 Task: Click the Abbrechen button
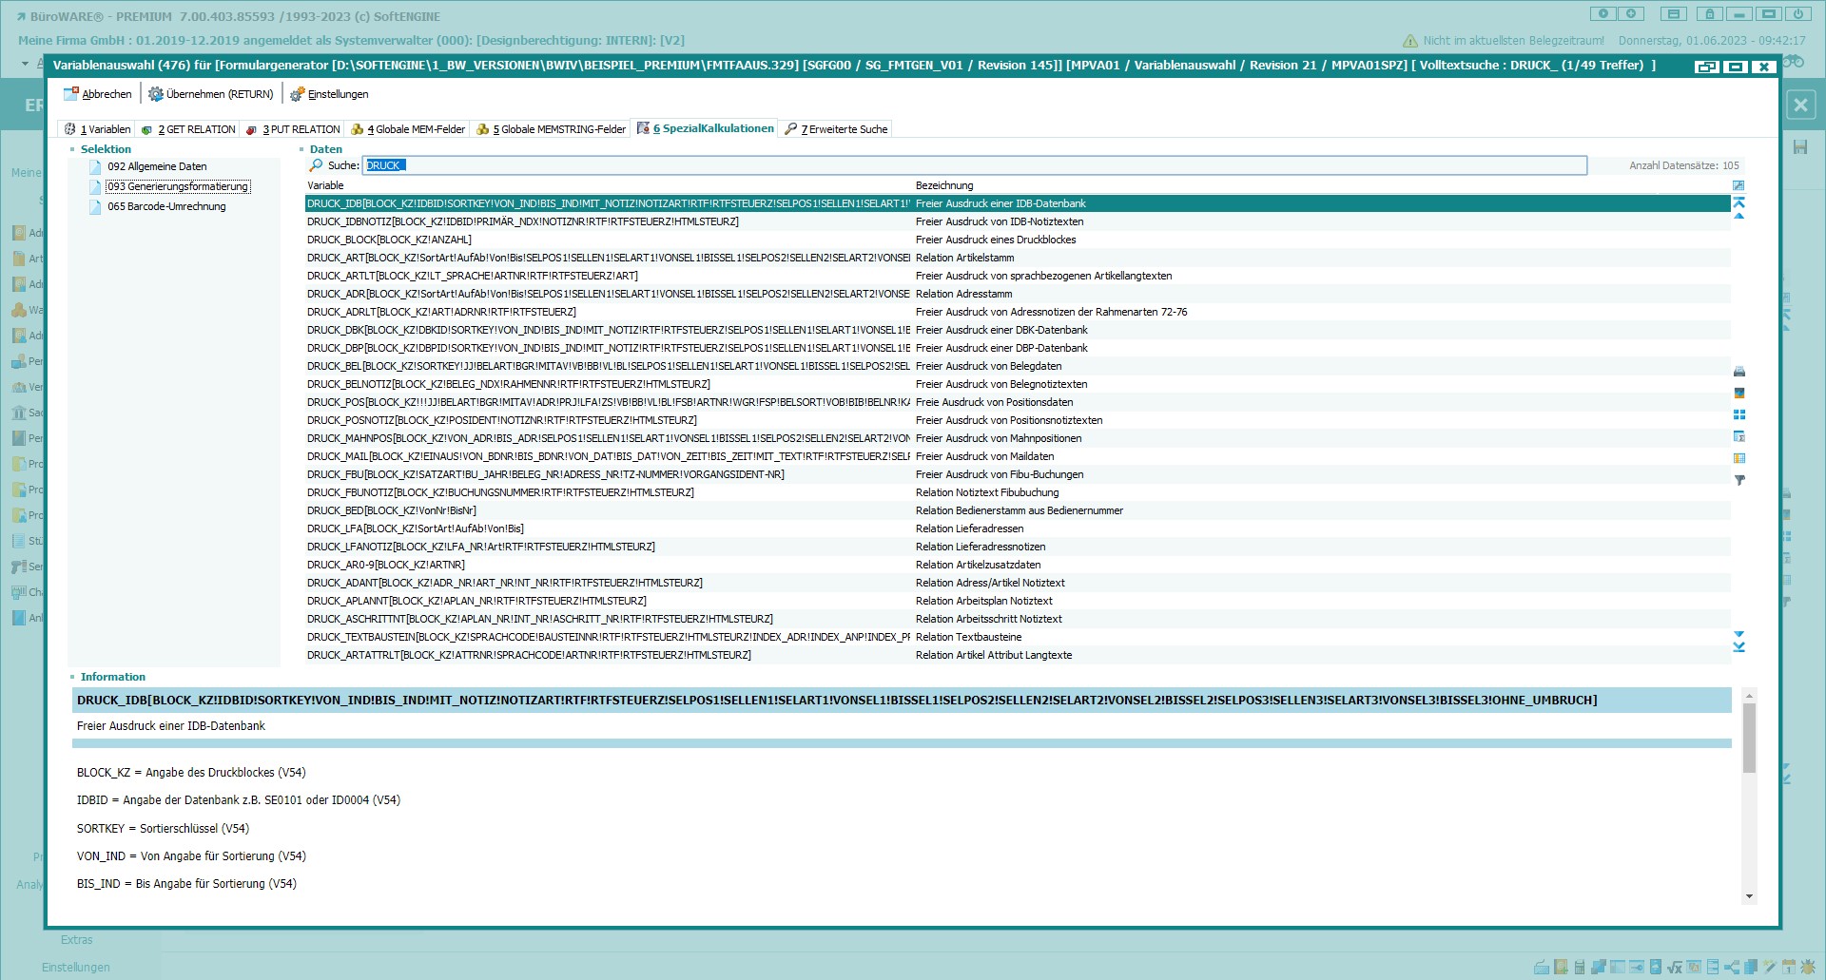97,94
